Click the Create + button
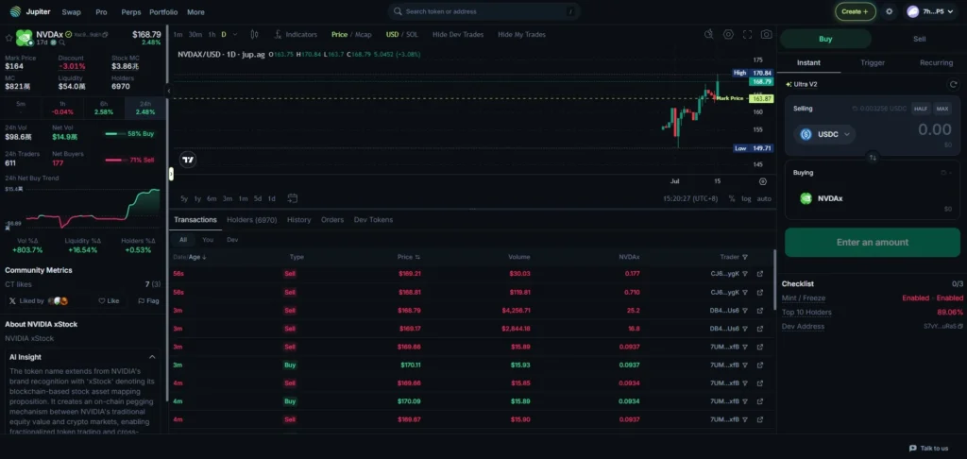 855,11
